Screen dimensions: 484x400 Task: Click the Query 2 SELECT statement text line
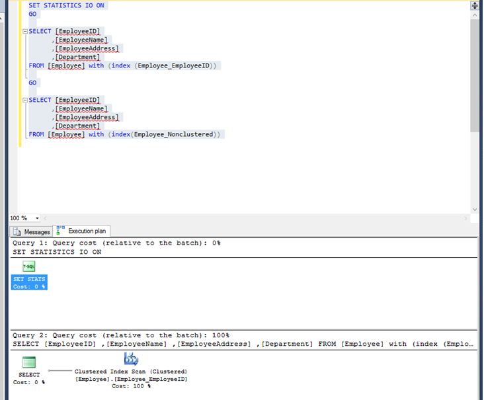(243, 344)
